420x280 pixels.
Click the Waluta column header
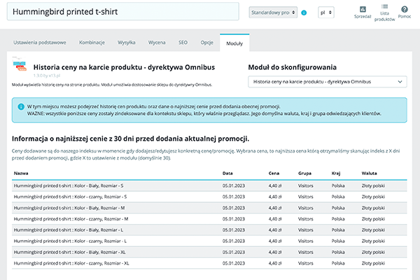click(369, 174)
